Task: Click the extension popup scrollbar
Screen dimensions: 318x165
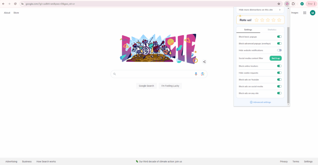Action: (x=288, y=65)
